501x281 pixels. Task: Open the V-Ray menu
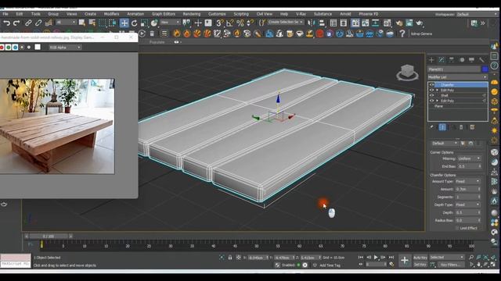tap(301, 14)
